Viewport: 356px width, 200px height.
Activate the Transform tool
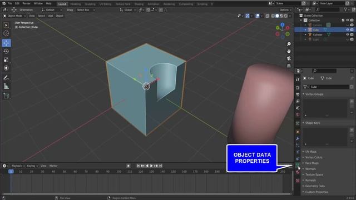pyautogui.click(x=6, y=68)
